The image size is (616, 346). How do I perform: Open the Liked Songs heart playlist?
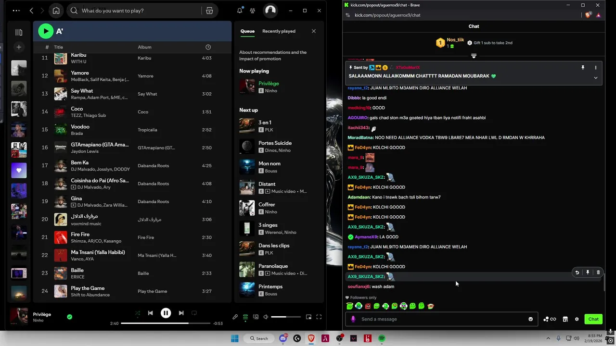click(x=19, y=170)
